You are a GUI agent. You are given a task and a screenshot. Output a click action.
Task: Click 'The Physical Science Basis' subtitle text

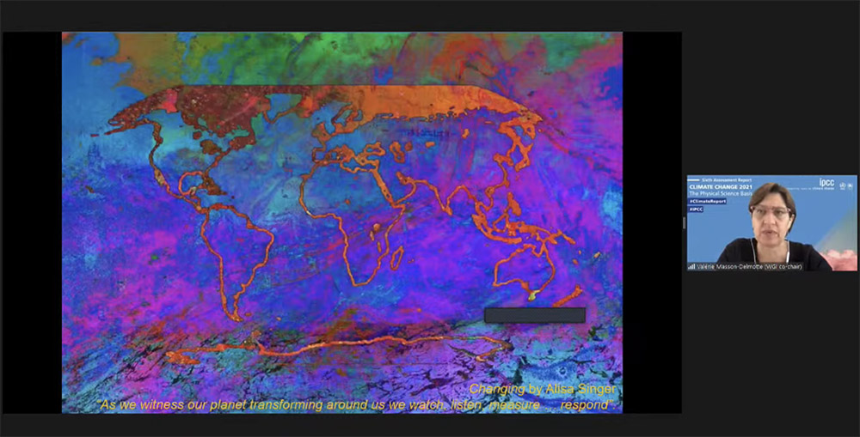720,194
